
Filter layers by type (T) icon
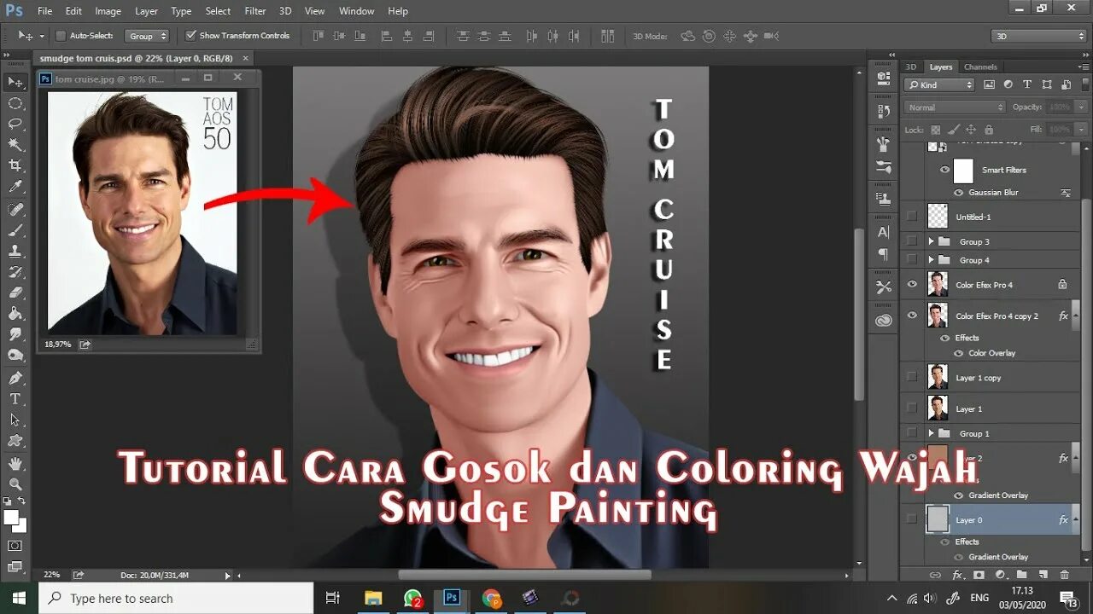1026,84
